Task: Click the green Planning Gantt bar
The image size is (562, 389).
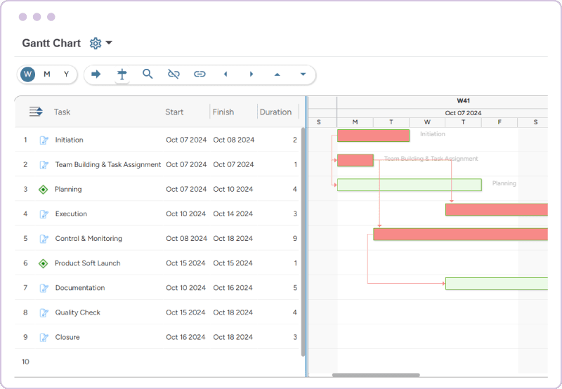Action: 410,185
